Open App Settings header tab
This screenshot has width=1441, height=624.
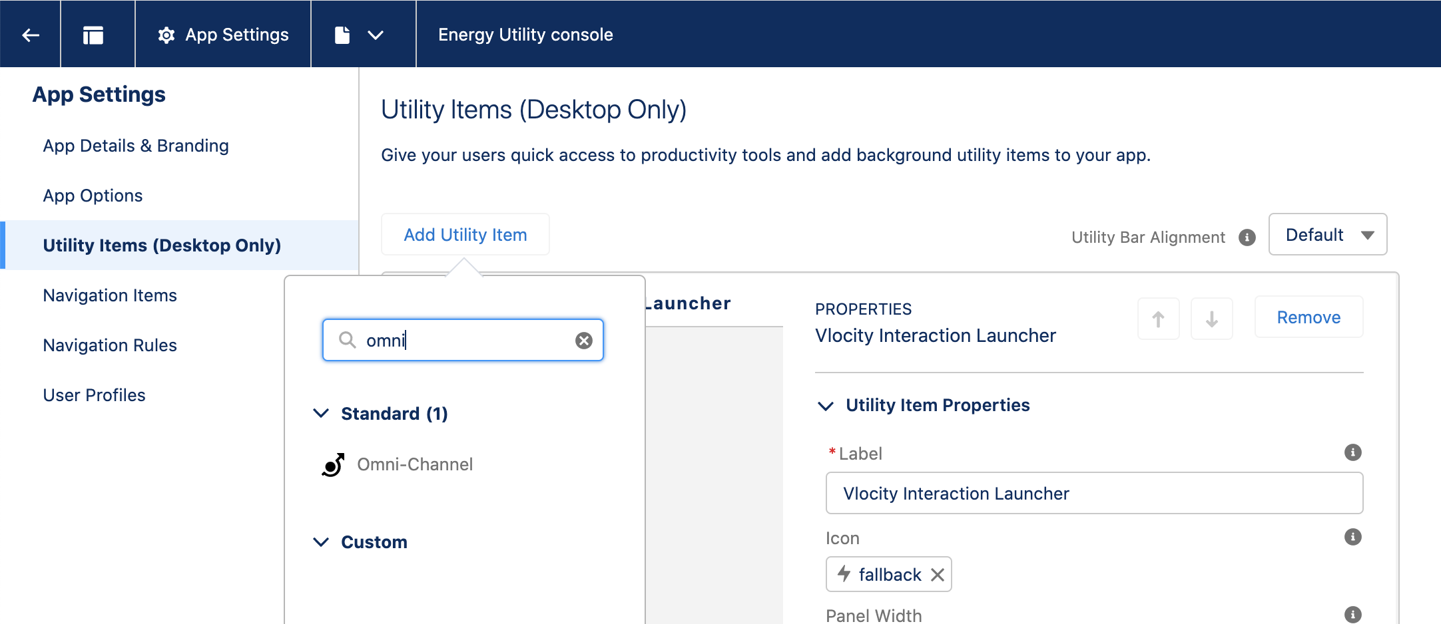223,35
